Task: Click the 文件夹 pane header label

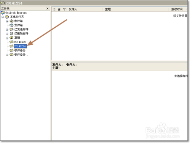Action: (5, 9)
